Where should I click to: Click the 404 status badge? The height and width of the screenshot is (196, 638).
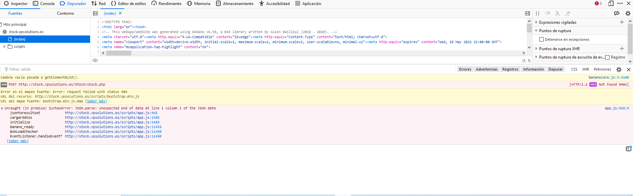[x=593, y=85]
